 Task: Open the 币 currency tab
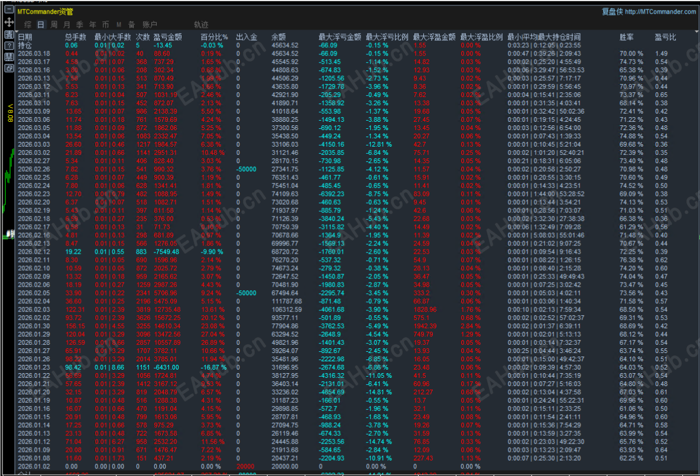coord(106,25)
